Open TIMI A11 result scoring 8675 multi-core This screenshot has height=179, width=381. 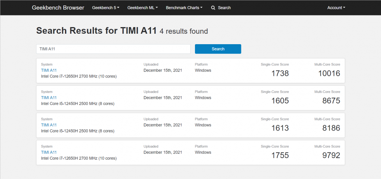49,98
